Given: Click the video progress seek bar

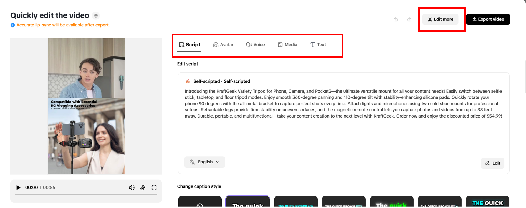Looking at the screenshot, I should click(86, 194).
